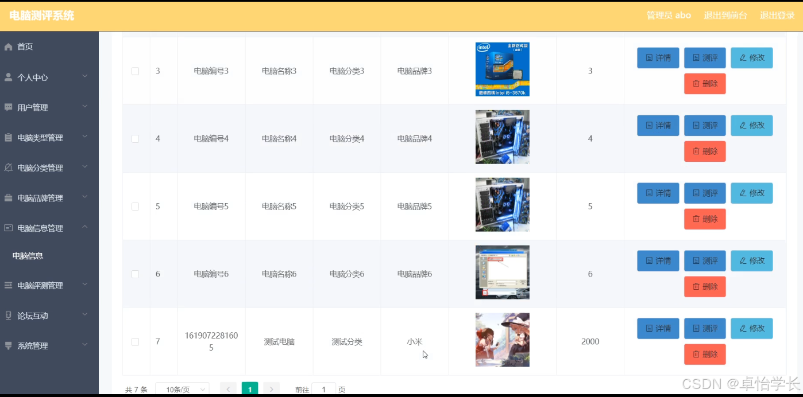This screenshot has height=397, width=803.
Task: Open 详情 for 测试电脑 row
Action: click(658, 329)
